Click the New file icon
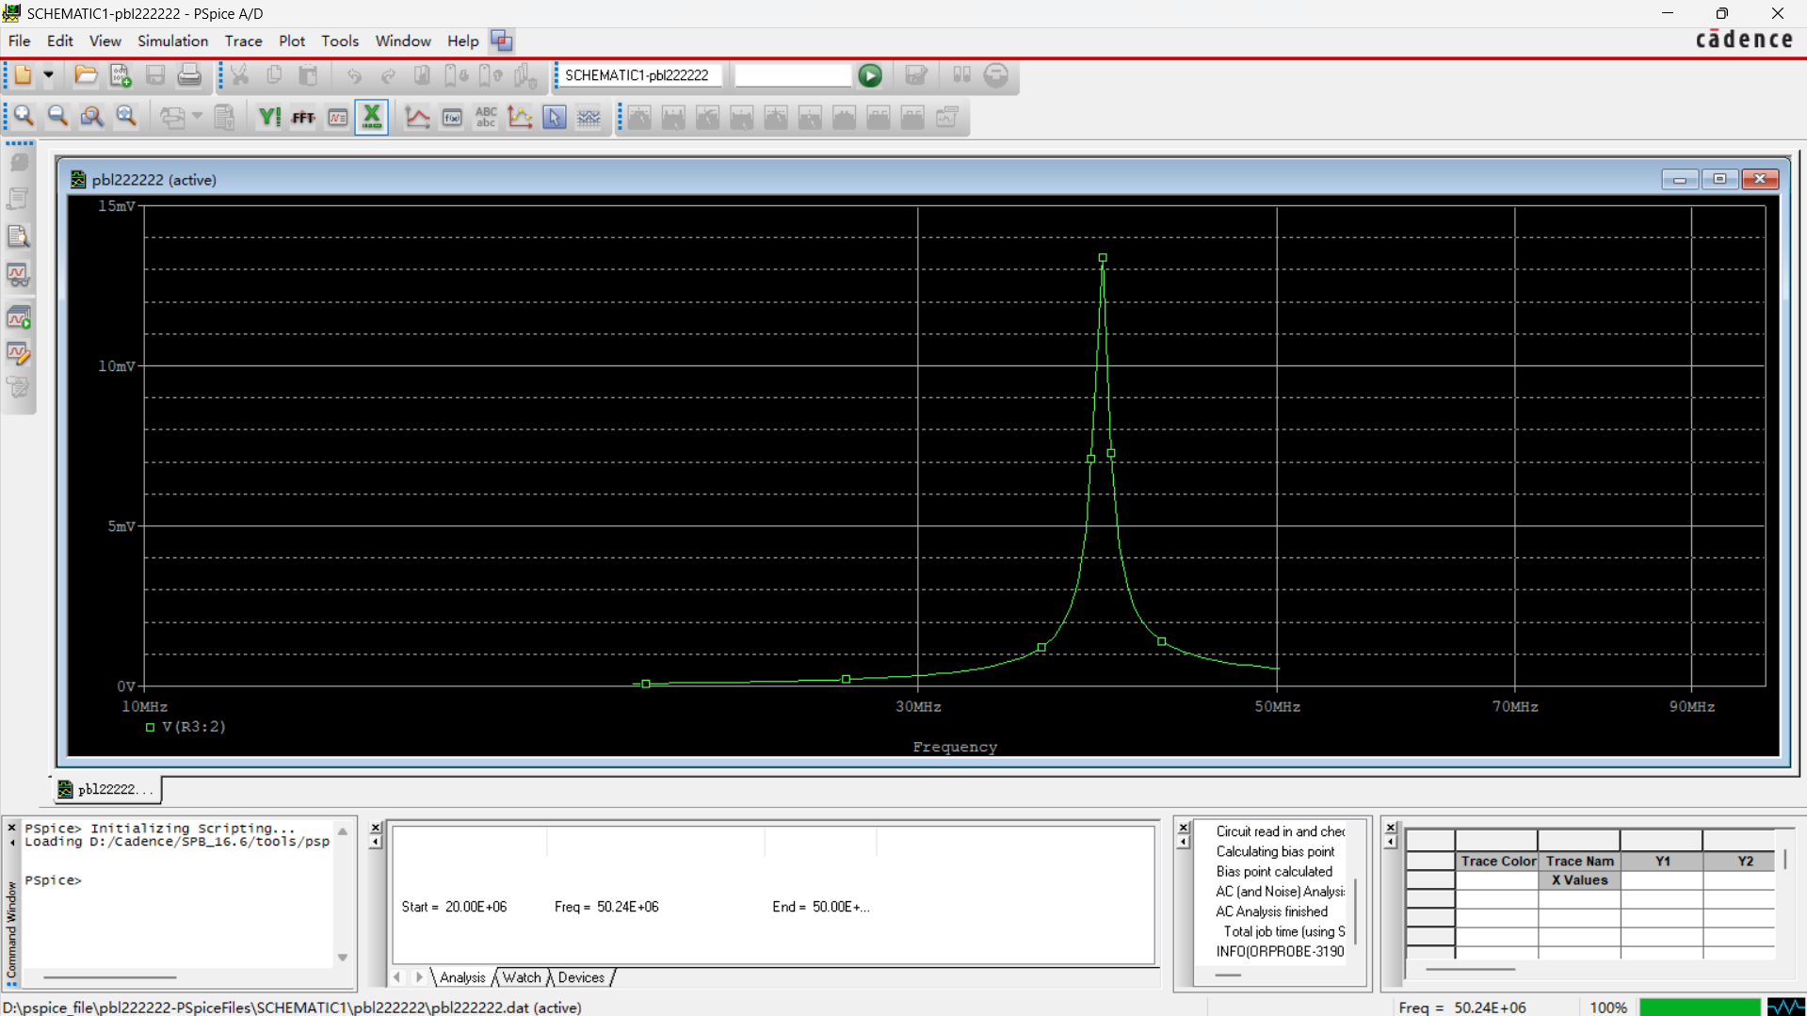This screenshot has height=1016, width=1807. tap(23, 75)
